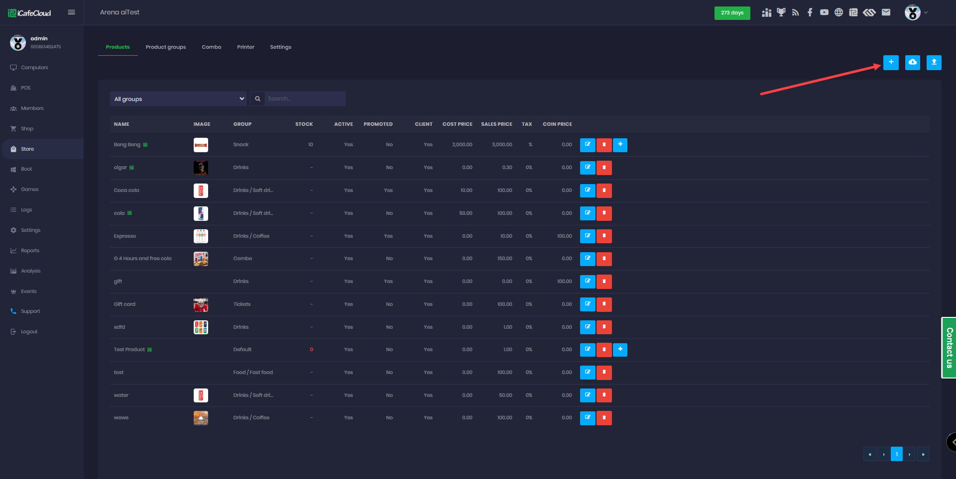Open the Contact us side button

tap(949, 348)
